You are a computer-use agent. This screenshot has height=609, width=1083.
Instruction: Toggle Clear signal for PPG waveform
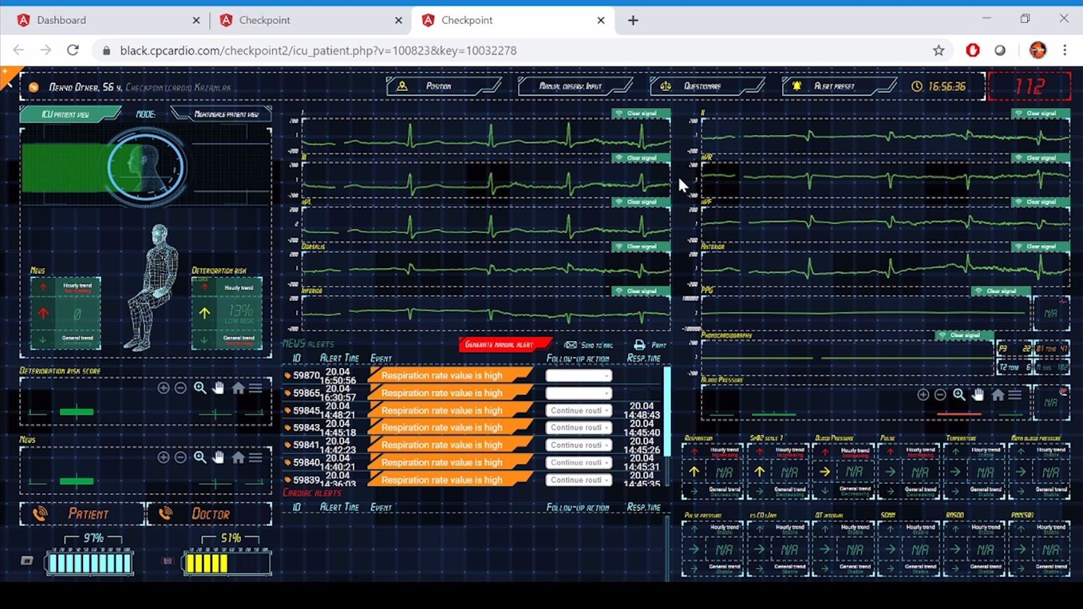(1001, 291)
